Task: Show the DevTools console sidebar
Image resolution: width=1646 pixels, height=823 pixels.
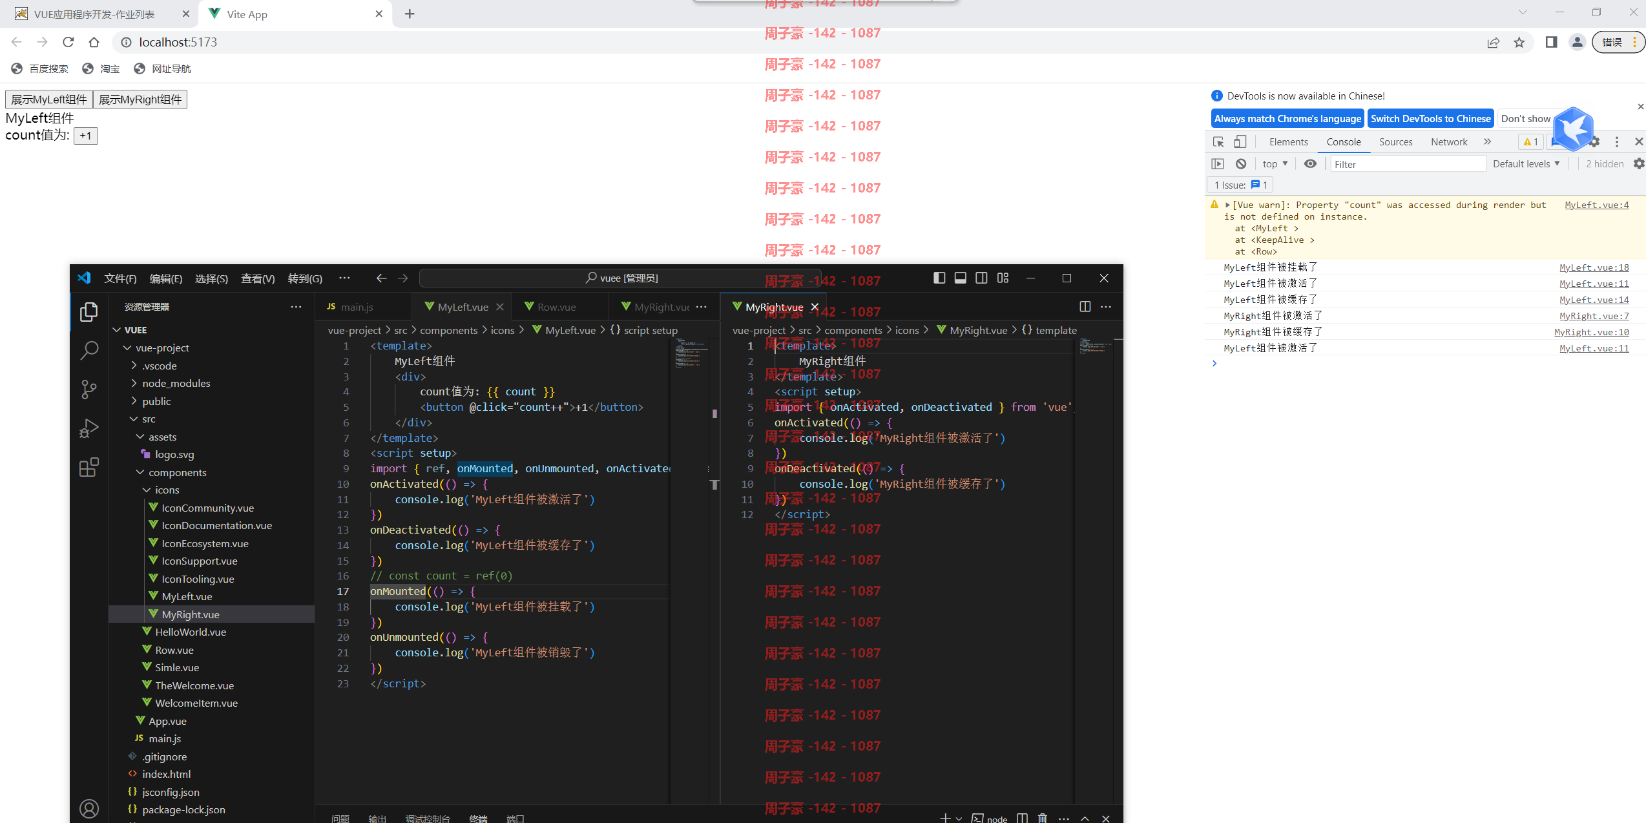Action: point(1218,164)
